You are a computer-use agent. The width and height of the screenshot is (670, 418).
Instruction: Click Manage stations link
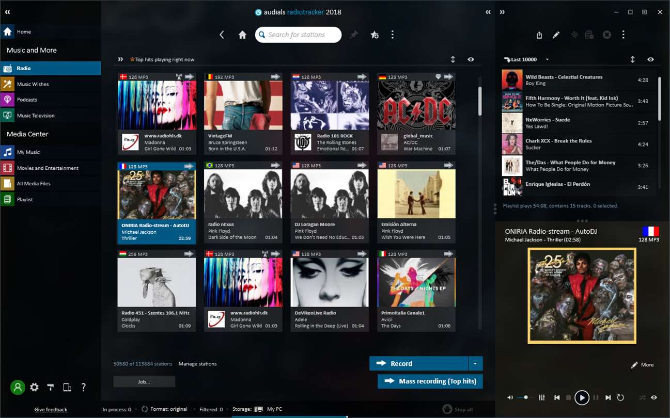[x=197, y=364]
